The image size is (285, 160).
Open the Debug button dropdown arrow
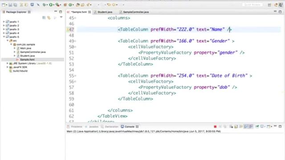tap(47, 5)
